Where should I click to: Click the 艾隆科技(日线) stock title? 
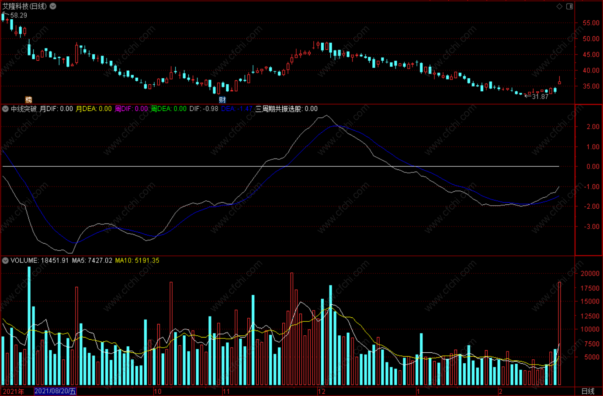point(24,6)
